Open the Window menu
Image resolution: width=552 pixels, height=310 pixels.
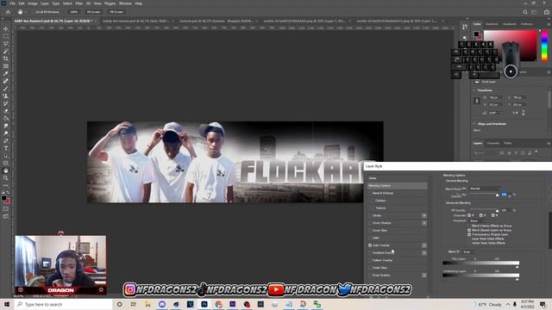click(x=125, y=3)
